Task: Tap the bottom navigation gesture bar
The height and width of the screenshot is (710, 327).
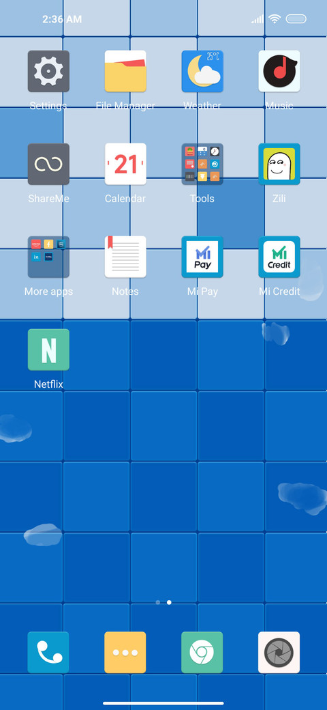Action: [x=163, y=703]
